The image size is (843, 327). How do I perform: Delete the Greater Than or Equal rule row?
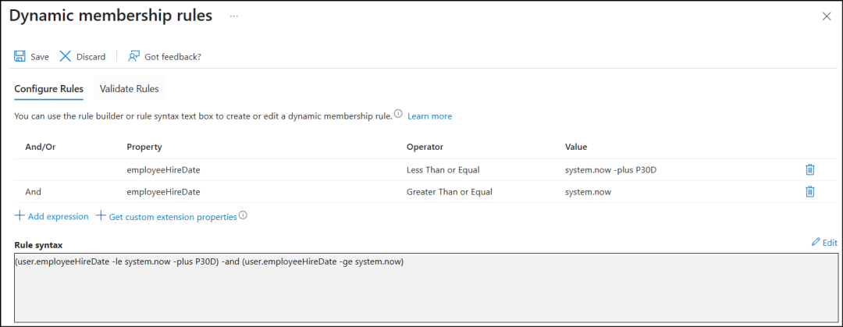[x=809, y=191]
